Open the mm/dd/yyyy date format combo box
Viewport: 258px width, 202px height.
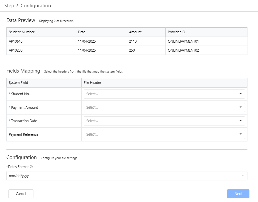pyautogui.click(x=123, y=176)
